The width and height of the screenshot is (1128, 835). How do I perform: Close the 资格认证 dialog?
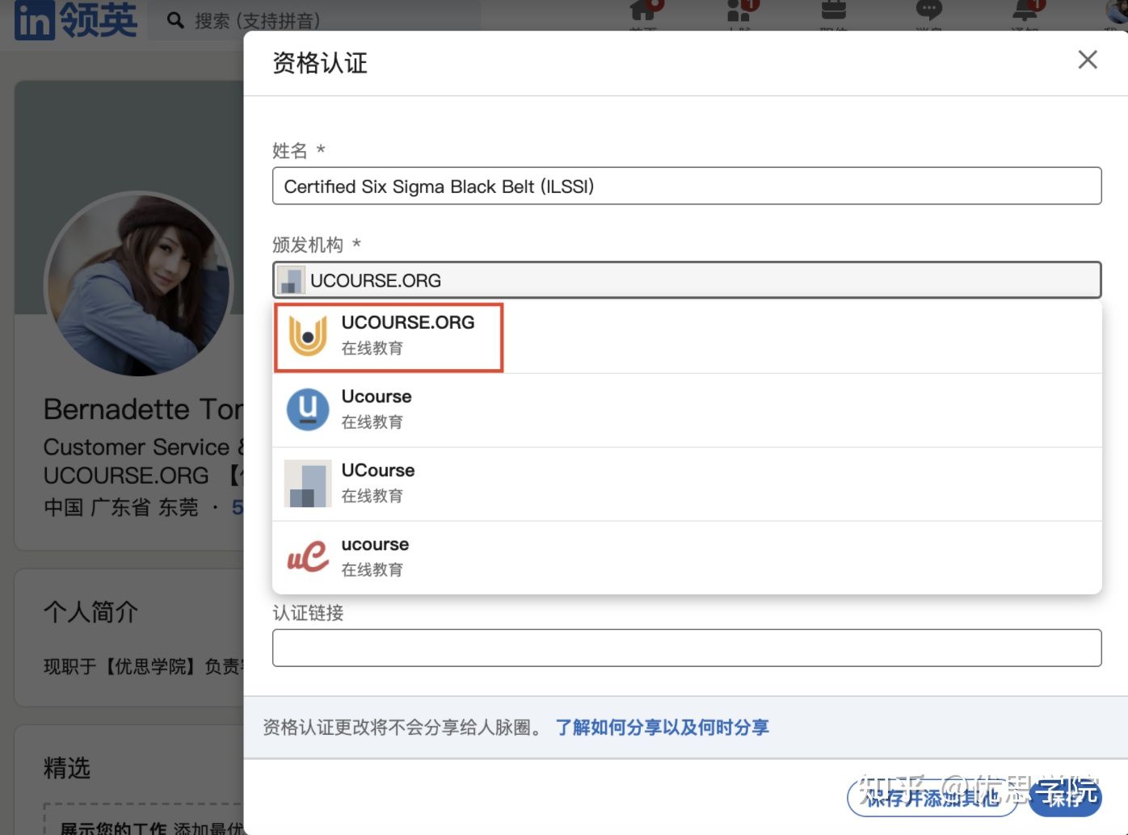coord(1088,59)
